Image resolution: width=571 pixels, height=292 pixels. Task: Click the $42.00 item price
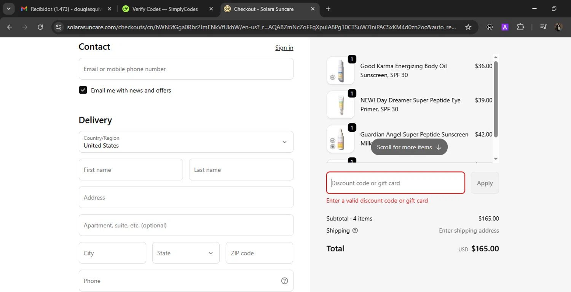483,134
